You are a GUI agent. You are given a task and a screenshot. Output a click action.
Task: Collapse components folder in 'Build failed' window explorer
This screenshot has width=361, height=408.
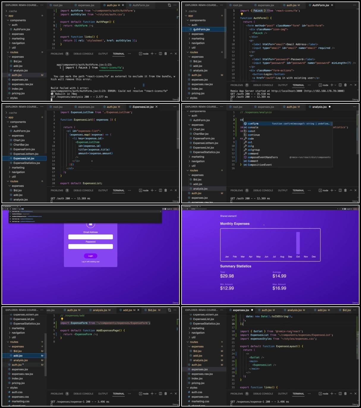[x=18, y=20]
